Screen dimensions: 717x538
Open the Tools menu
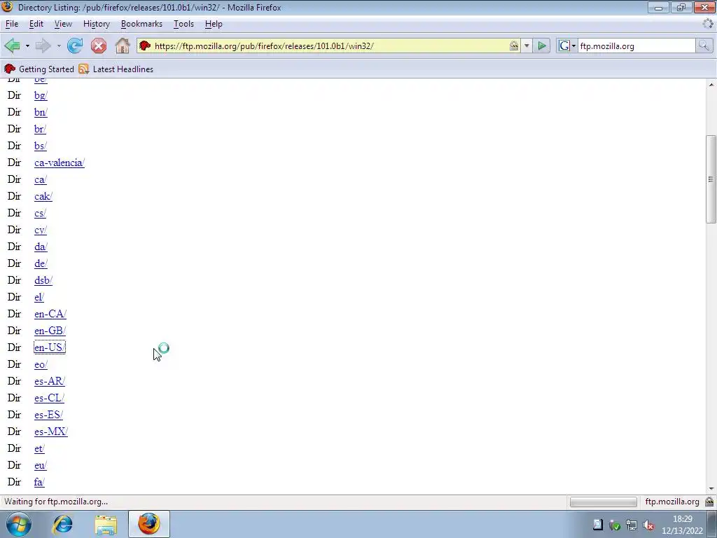coord(184,24)
